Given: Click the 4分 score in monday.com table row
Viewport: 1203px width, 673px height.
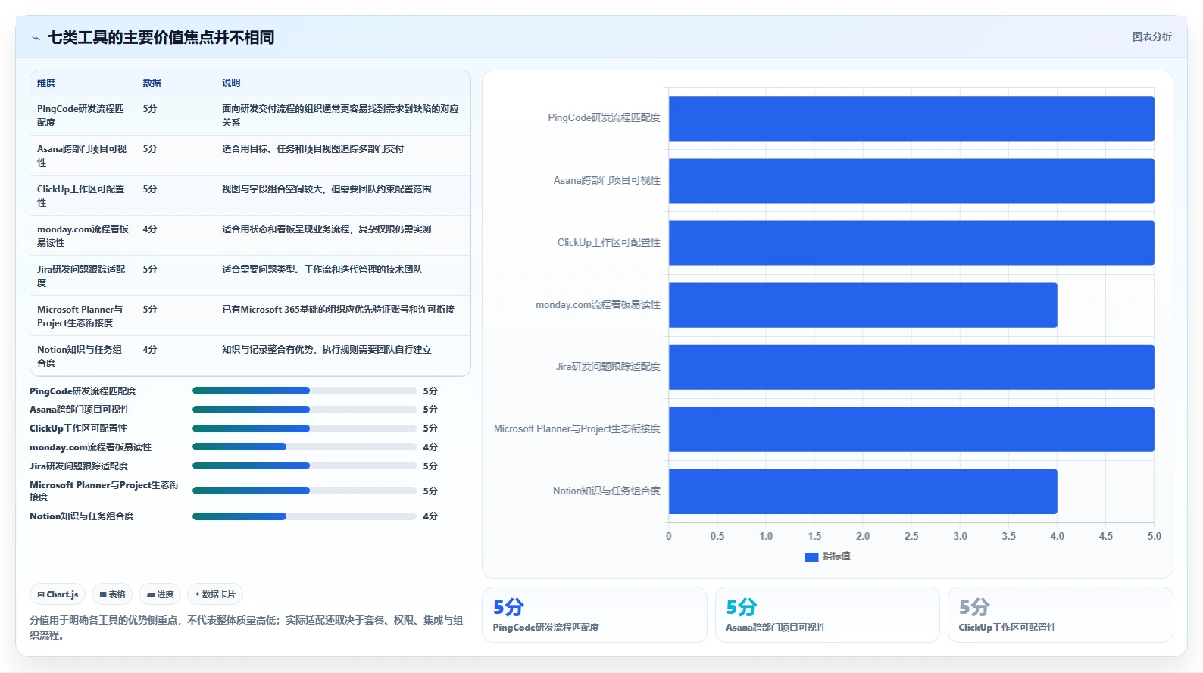Looking at the screenshot, I should tap(150, 229).
